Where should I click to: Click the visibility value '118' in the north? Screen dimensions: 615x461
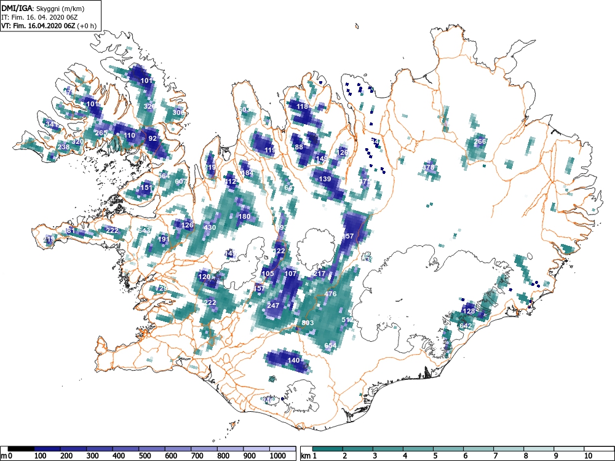pos(302,106)
